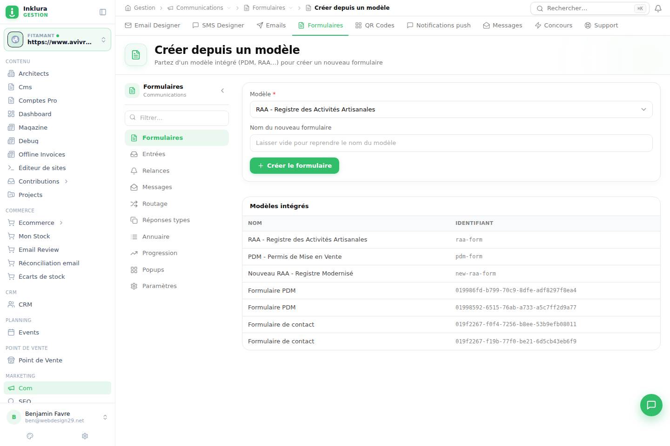This screenshot has width=670, height=446.
Task: Open the Benjamin Favre account menu
Action: pyautogui.click(x=58, y=417)
